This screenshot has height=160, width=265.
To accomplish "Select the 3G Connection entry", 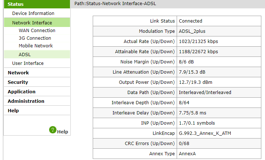I will [x=35, y=38].
